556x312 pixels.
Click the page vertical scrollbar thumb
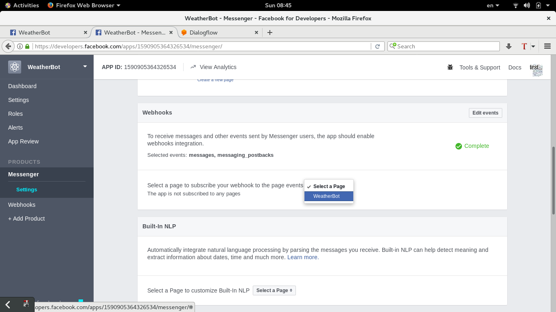click(x=553, y=180)
